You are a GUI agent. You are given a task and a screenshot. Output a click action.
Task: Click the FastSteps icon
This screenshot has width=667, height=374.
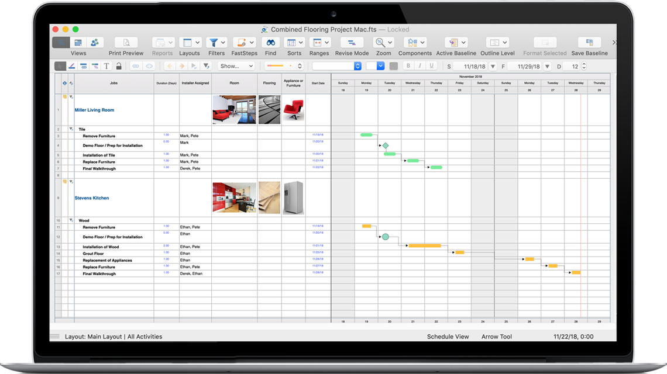pos(242,43)
